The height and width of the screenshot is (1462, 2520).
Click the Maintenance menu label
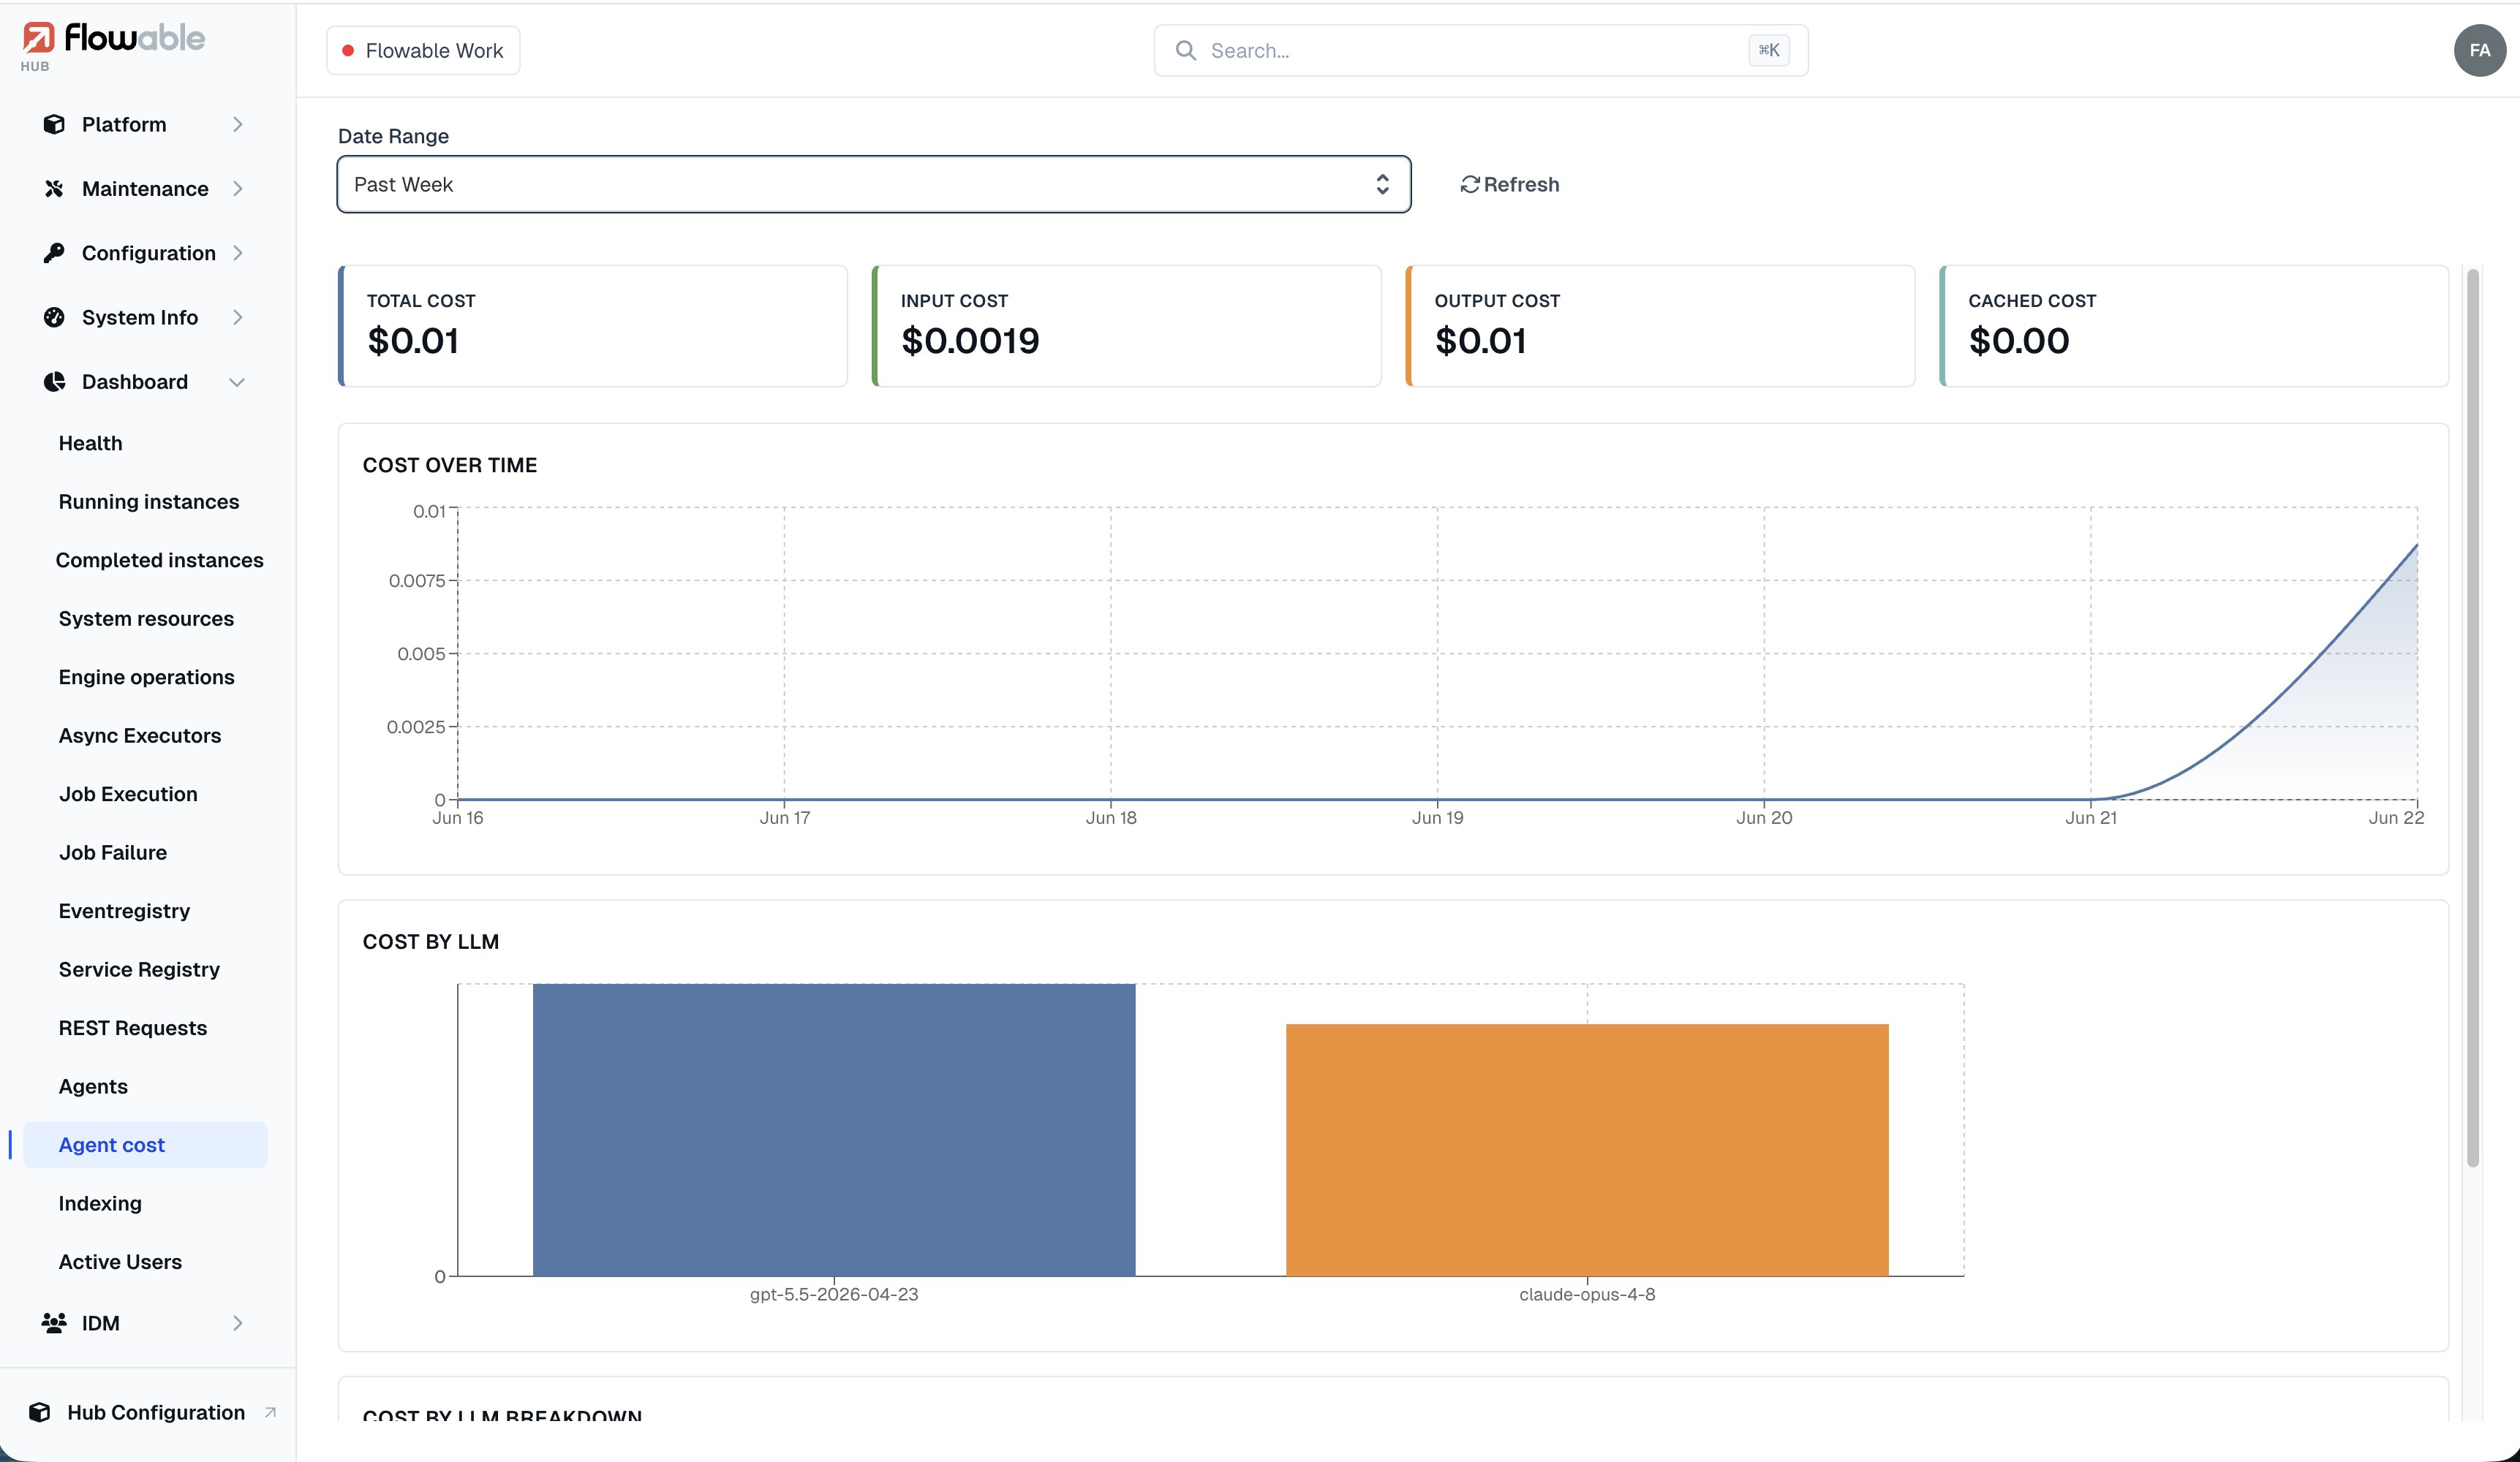pyautogui.click(x=145, y=189)
